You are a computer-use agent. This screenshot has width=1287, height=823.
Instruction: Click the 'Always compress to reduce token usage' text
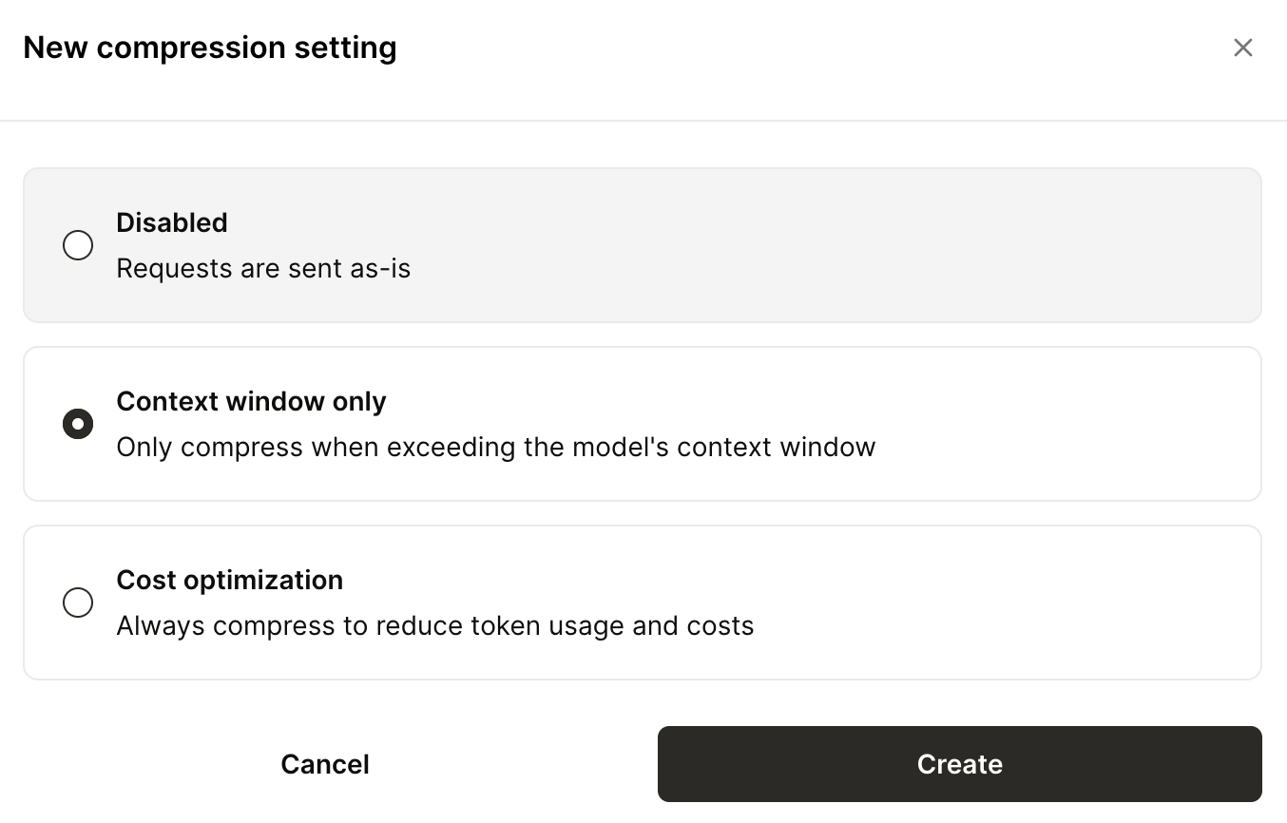coord(434,625)
